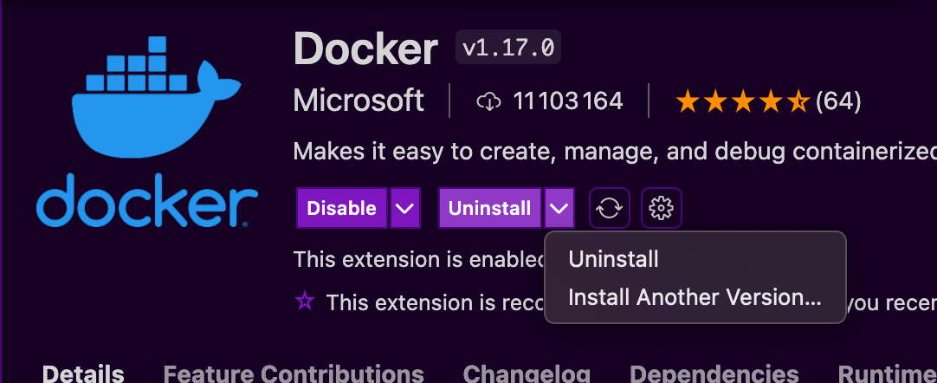937x383 pixels.
Task: Switch to the Details tab
Action: click(x=83, y=373)
